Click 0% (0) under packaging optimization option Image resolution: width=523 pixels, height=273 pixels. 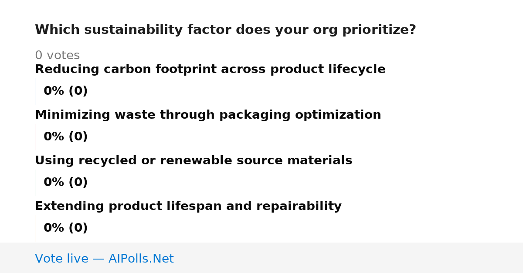point(65,137)
